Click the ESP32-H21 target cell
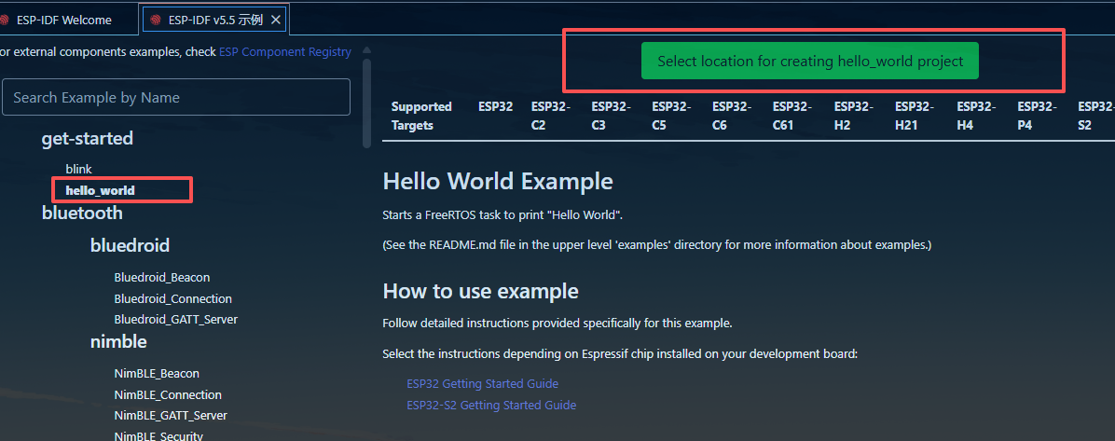The image size is (1115, 441). 915,116
